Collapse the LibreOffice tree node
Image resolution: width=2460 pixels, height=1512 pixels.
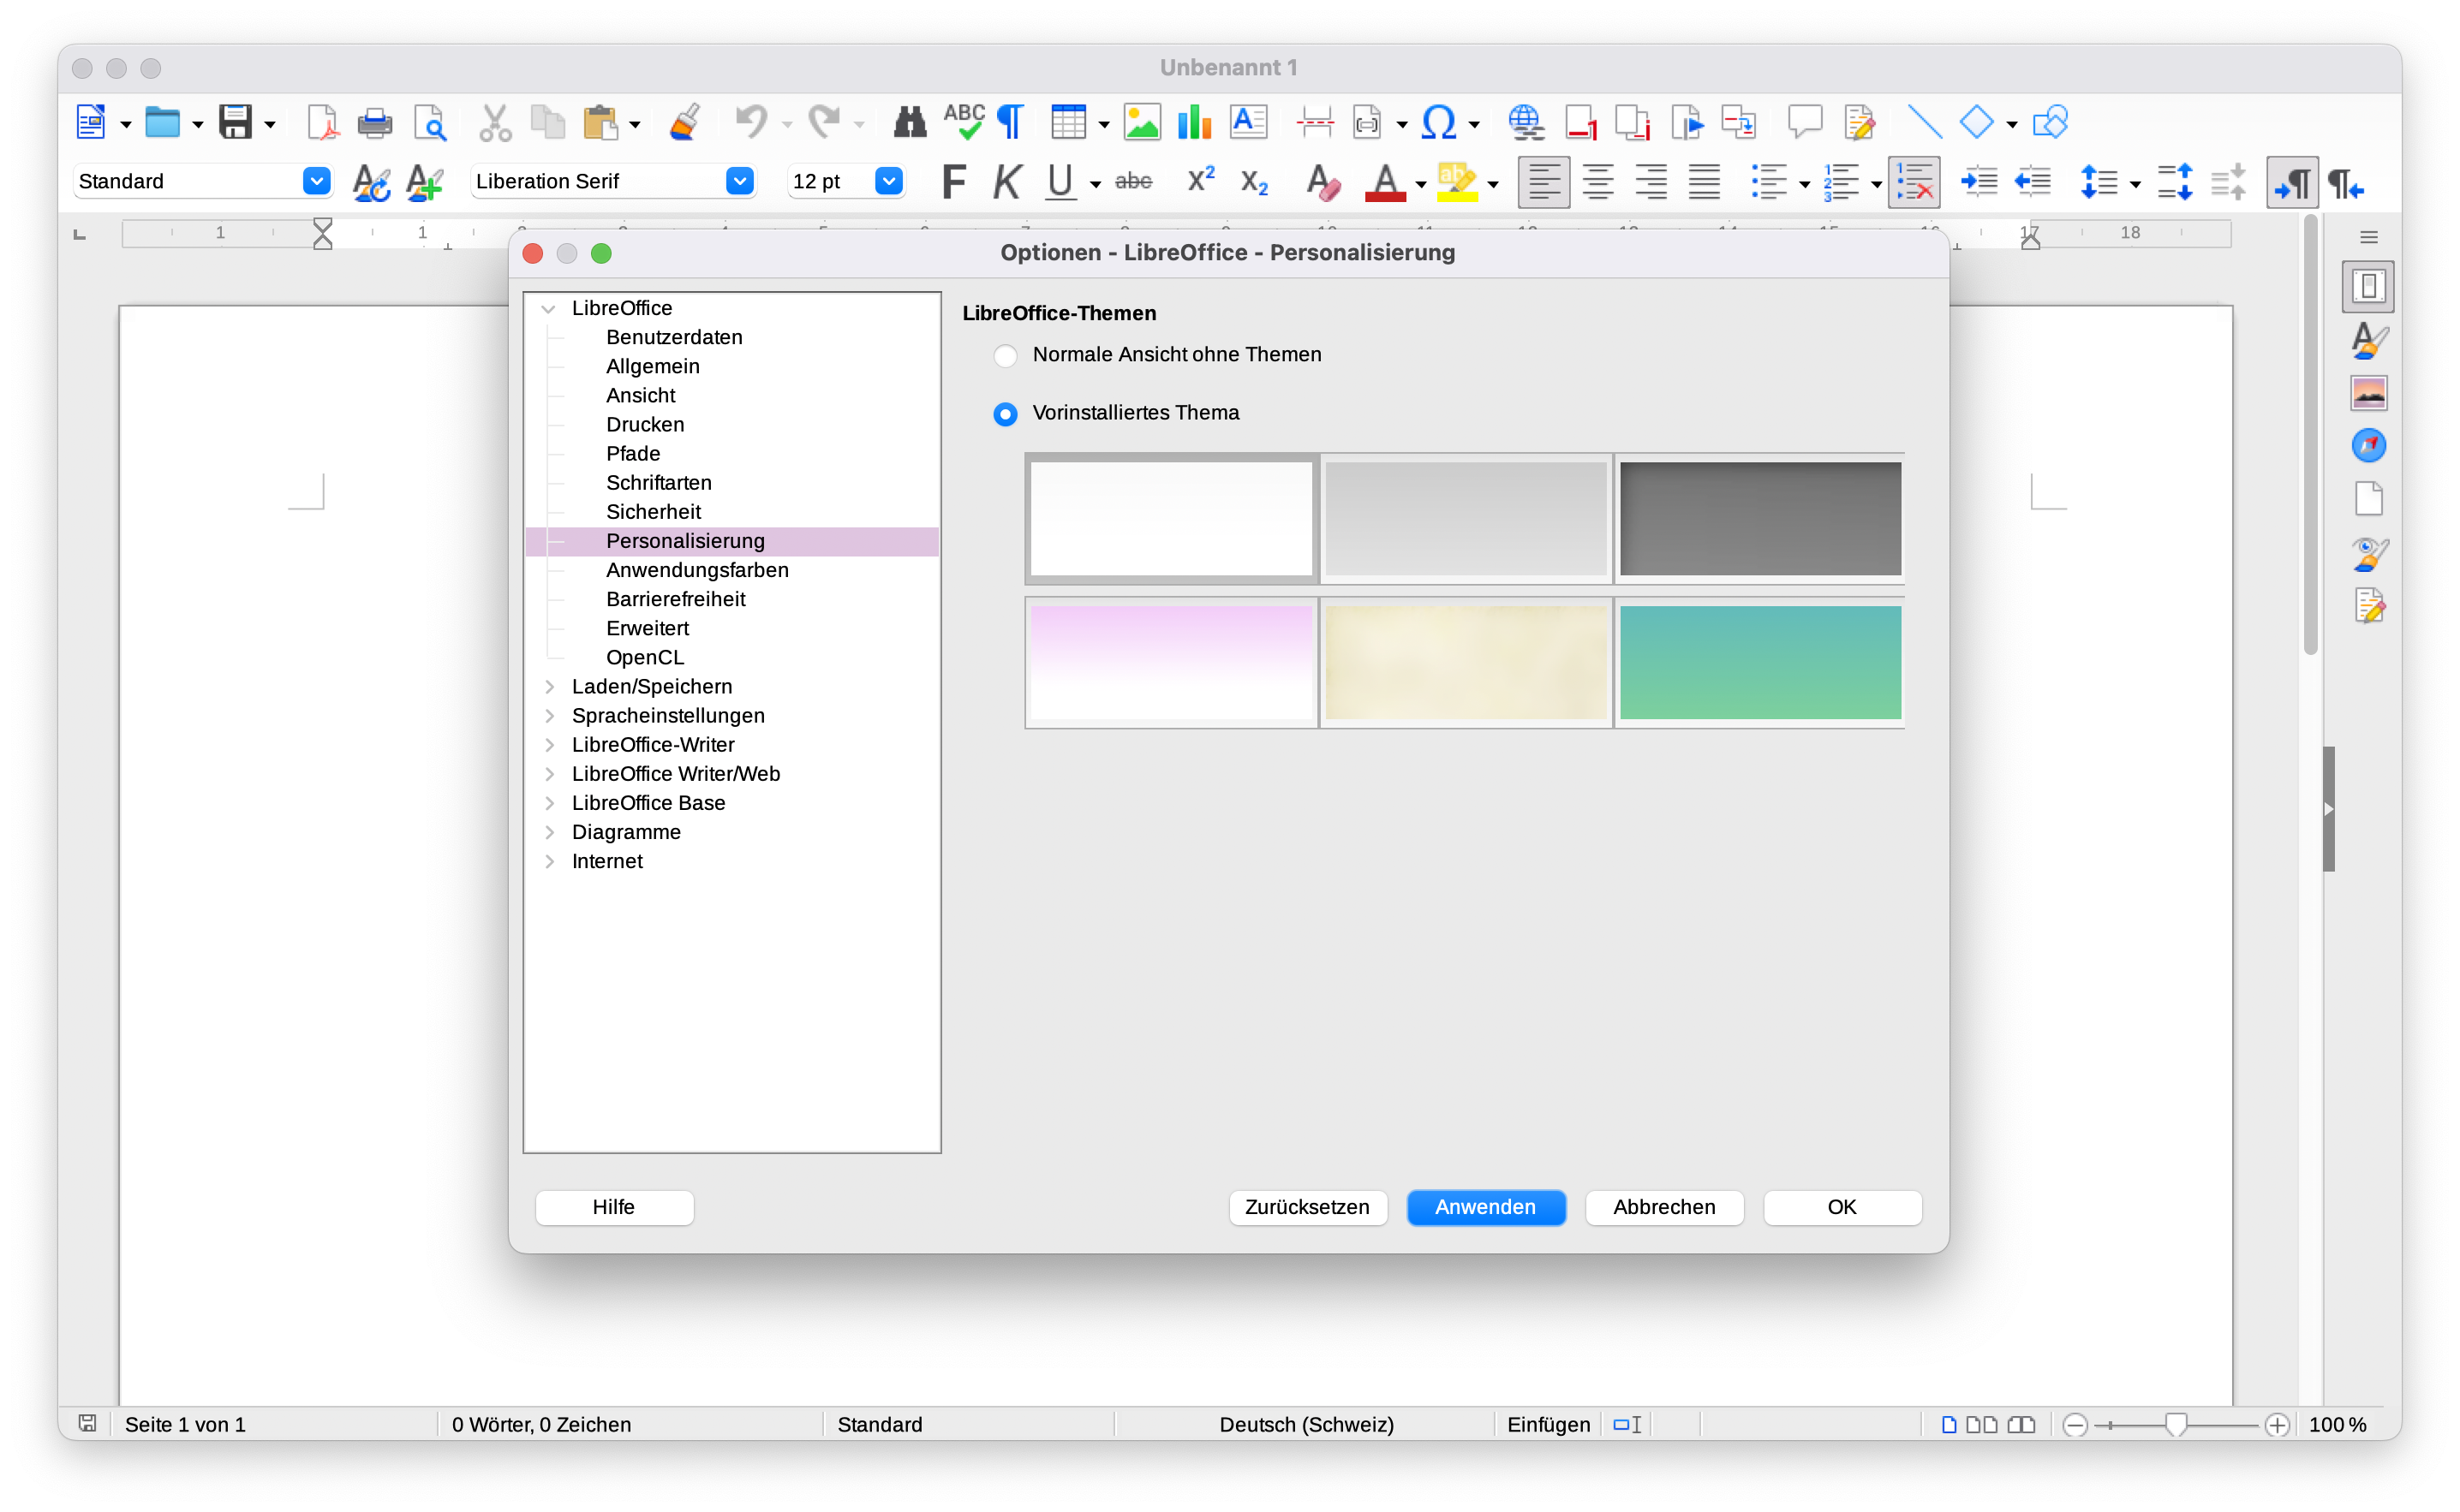pos(548,309)
